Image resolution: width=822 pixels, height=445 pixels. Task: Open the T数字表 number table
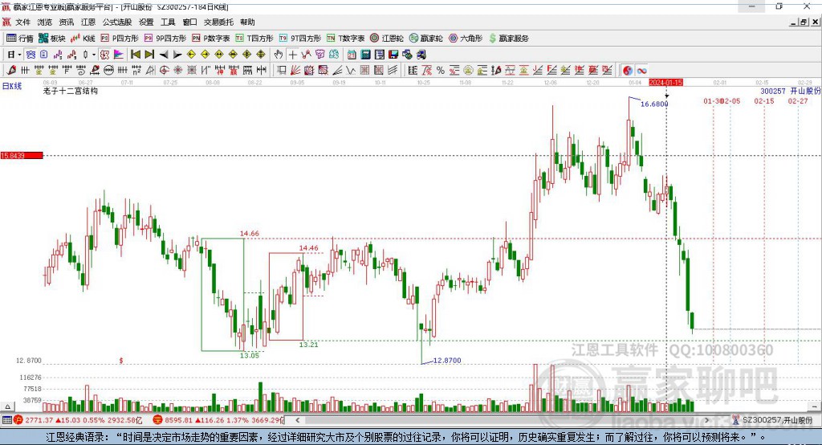click(345, 39)
